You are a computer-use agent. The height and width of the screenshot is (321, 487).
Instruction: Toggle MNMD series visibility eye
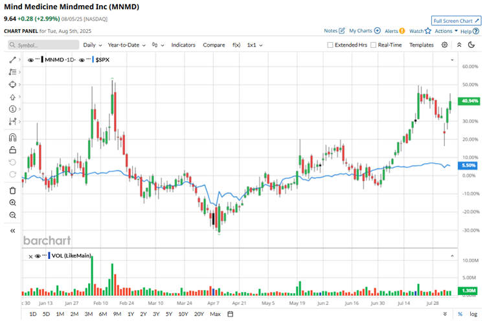tap(30, 60)
